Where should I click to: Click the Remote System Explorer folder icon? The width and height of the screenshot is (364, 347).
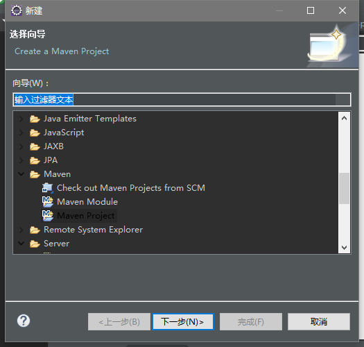pyautogui.click(x=35, y=230)
